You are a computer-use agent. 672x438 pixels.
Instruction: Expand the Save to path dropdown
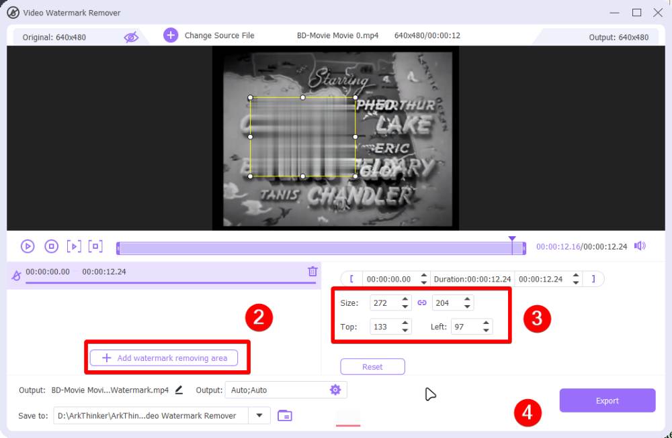259,415
